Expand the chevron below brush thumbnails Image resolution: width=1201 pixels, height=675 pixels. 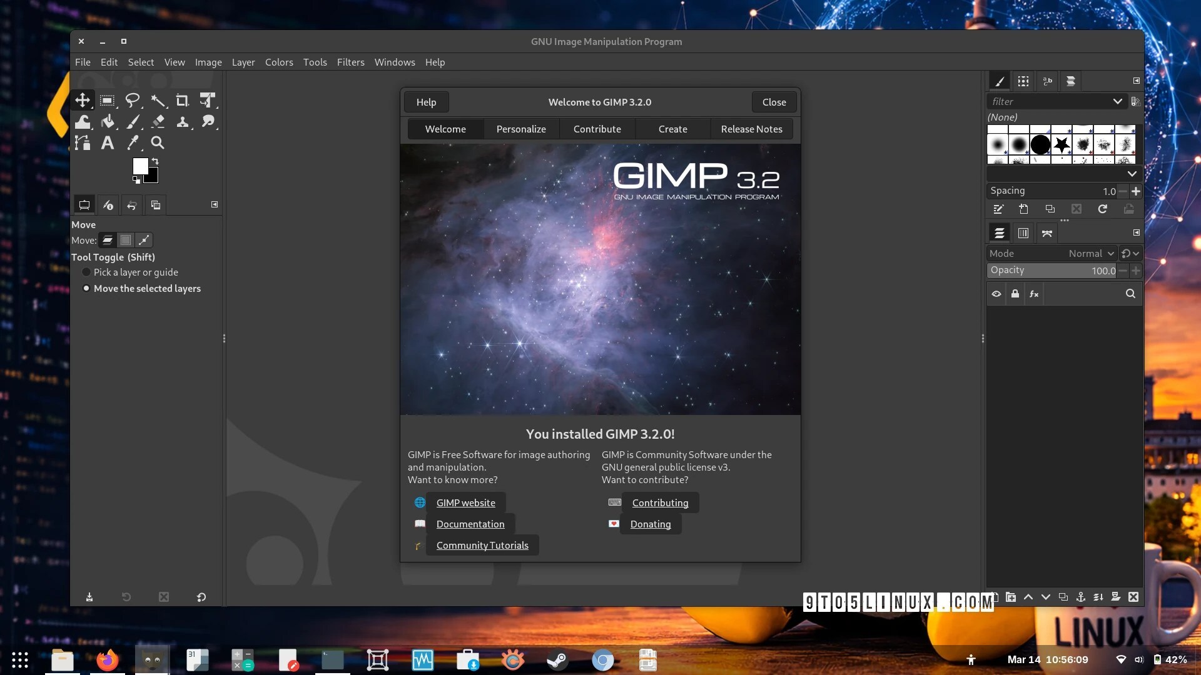click(1132, 174)
